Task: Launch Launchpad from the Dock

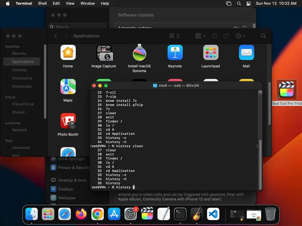Action: pos(48,214)
